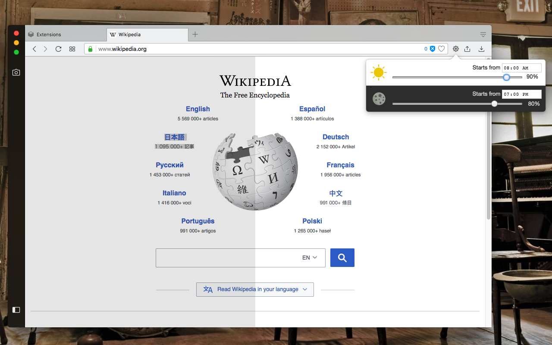Viewport: 552px width, 345px height.
Task: Open the tab tiling icon next to reload
Action: (72, 49)
